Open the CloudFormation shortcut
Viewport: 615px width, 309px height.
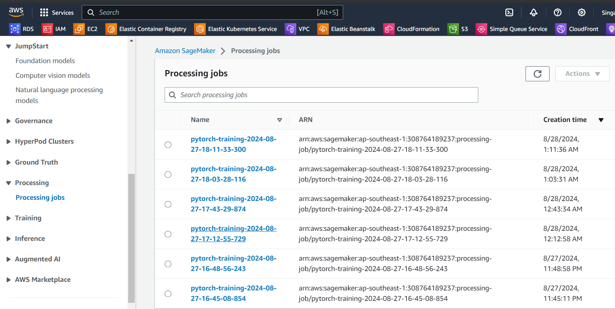(x=411, y=29)
